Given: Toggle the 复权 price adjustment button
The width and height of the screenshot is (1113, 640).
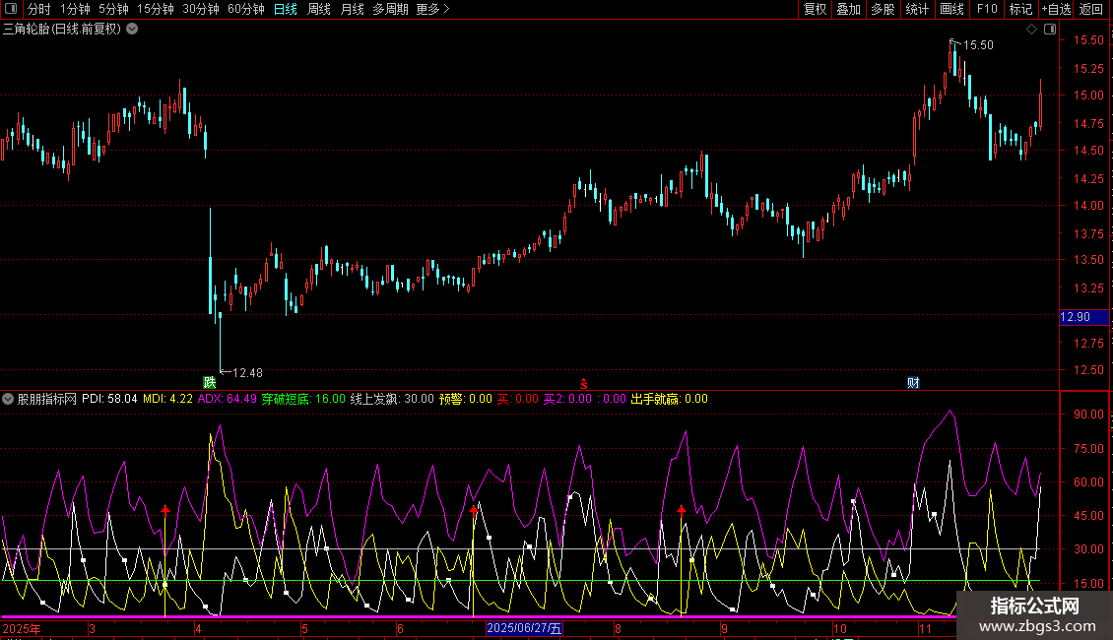Looking at the screenshot, I should click(815, 10).
